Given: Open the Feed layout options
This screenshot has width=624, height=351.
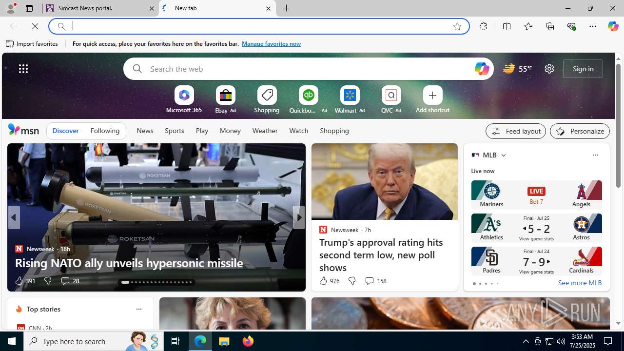Looking at the screenshot, I should click(x=515, y=131).
